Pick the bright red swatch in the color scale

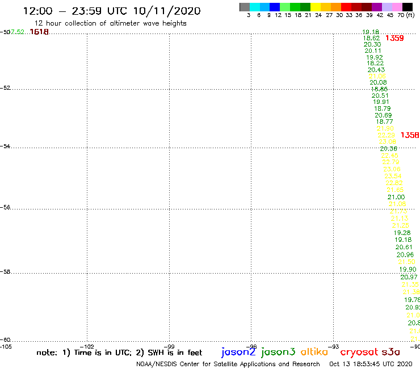[x=346, y=7]
